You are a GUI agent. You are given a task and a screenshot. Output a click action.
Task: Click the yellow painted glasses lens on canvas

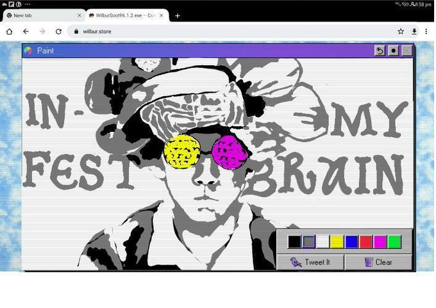[182, 152]
